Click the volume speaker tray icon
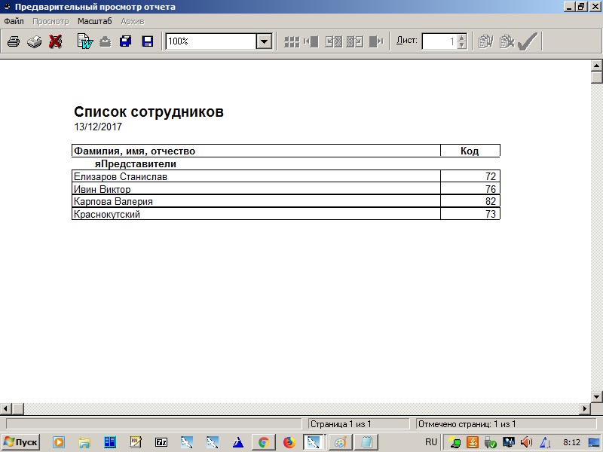603x452 pixels. (x=527, y=442)
